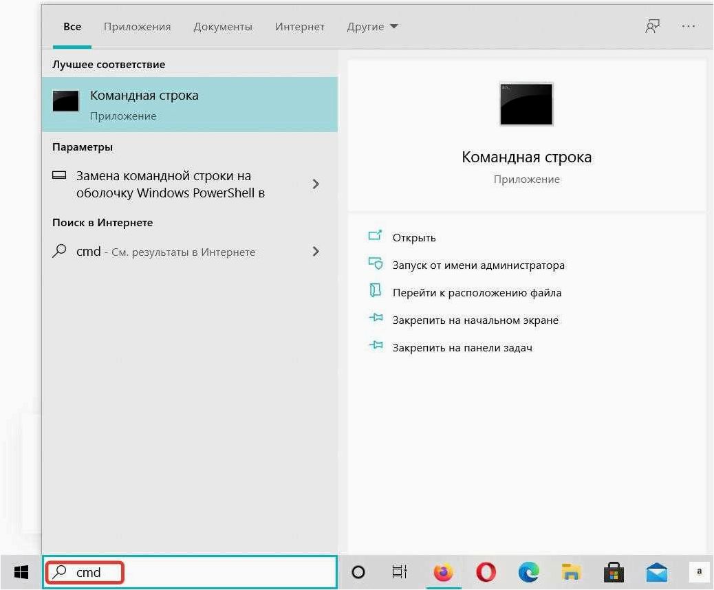Launch Opera browser from the taskbar
This screenshot has width=714, height=590.
(486, 572)
